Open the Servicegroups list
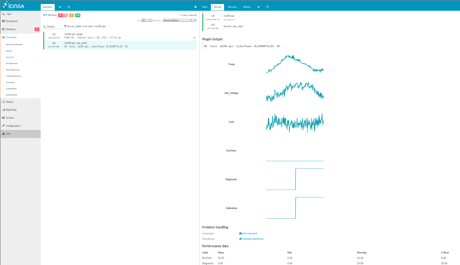Screen dimensions: 460x265 click(13, 70)
